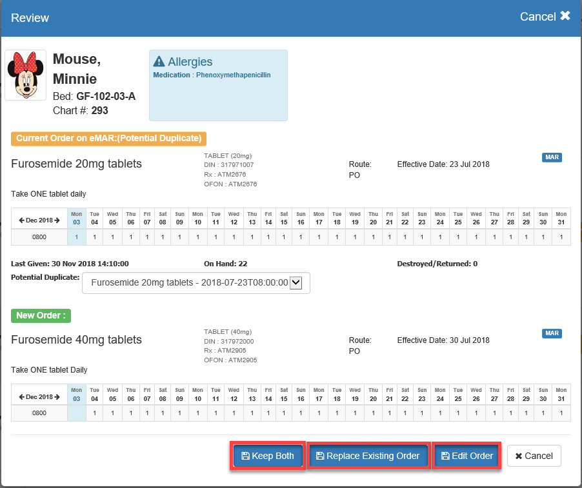Go to next month in Furosemide 20mg calendar
Image resolution: width=582 pixels, height=488 pixels.
tap(57, 220)
